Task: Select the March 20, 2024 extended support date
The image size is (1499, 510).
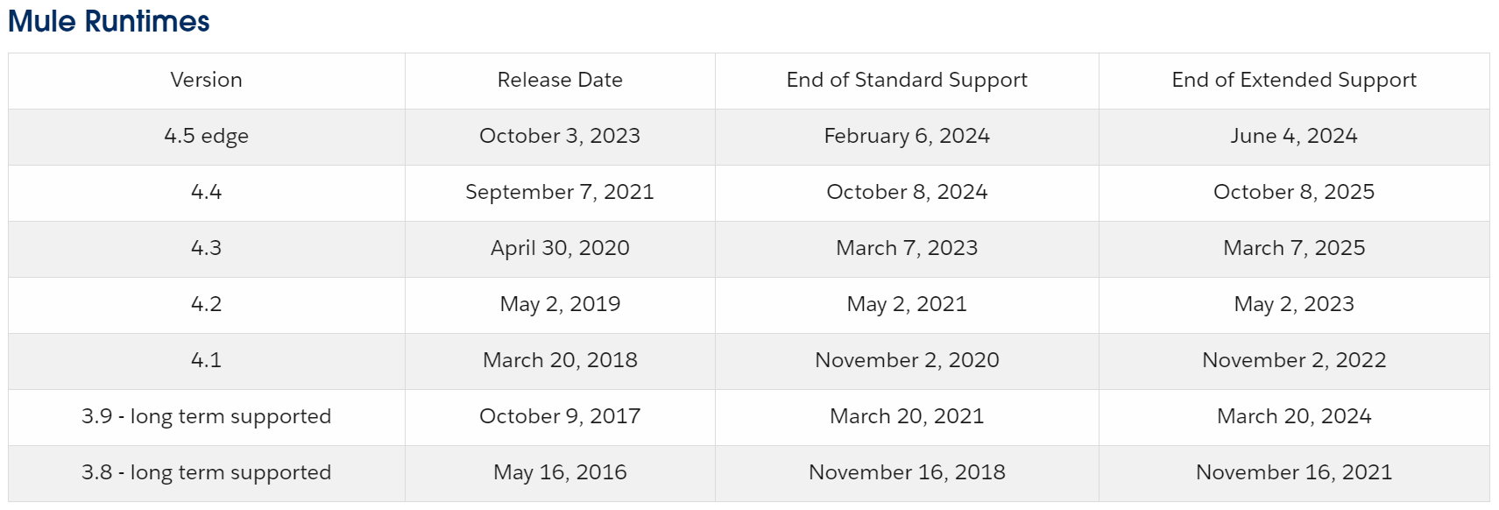Action: (1294, 416)
